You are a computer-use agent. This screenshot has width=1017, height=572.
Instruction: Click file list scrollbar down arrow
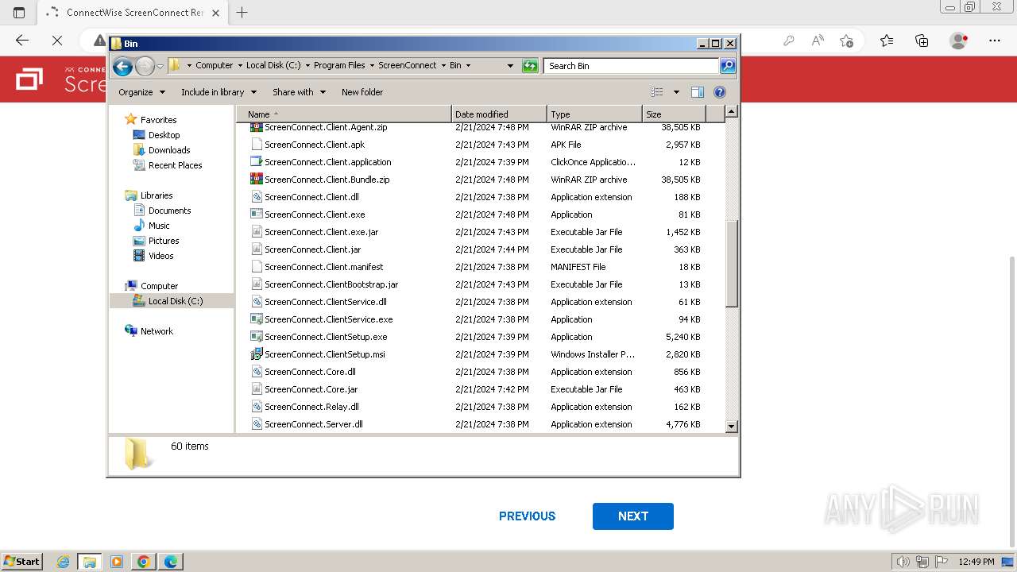(x=732, y=427)
